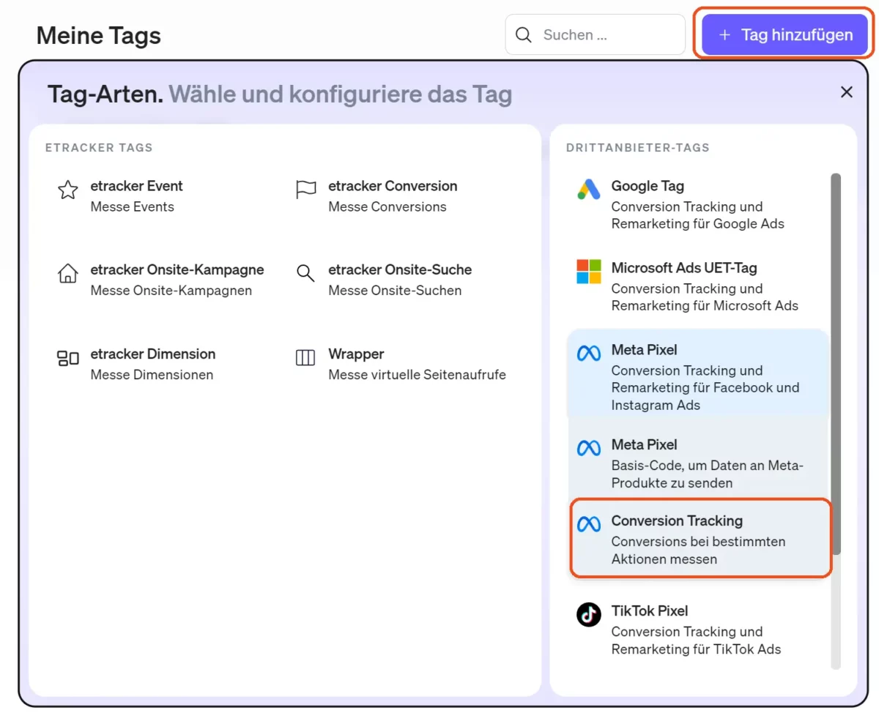The image size is (879, 713).
Task: Click 'Messe virtuelle Seitenaufrufe' text
Action: tap(418, 375)
